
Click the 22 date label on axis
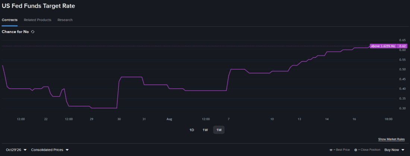point(46,119)
